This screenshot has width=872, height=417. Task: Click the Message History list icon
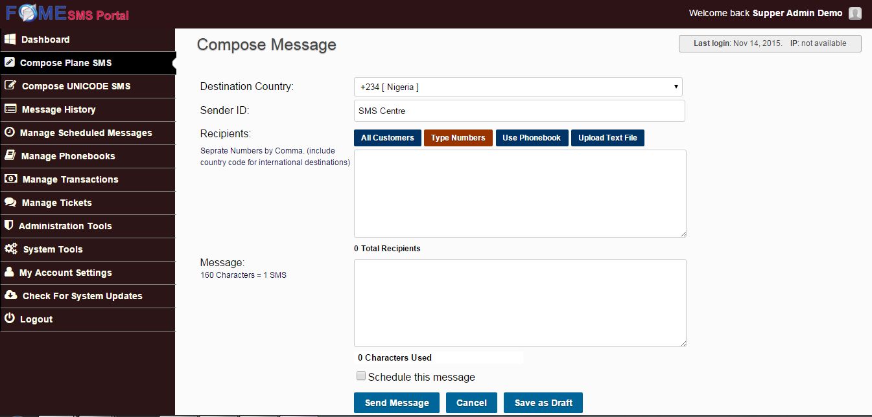(10, 109)
